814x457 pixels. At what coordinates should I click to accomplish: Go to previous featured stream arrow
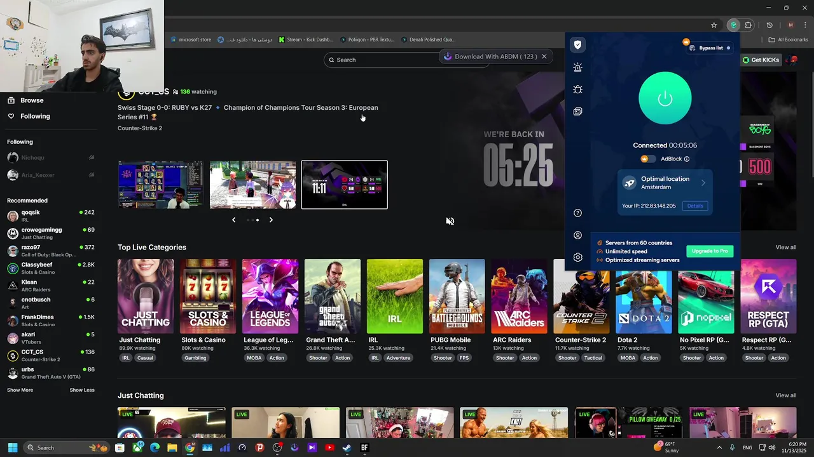(233, 220)
